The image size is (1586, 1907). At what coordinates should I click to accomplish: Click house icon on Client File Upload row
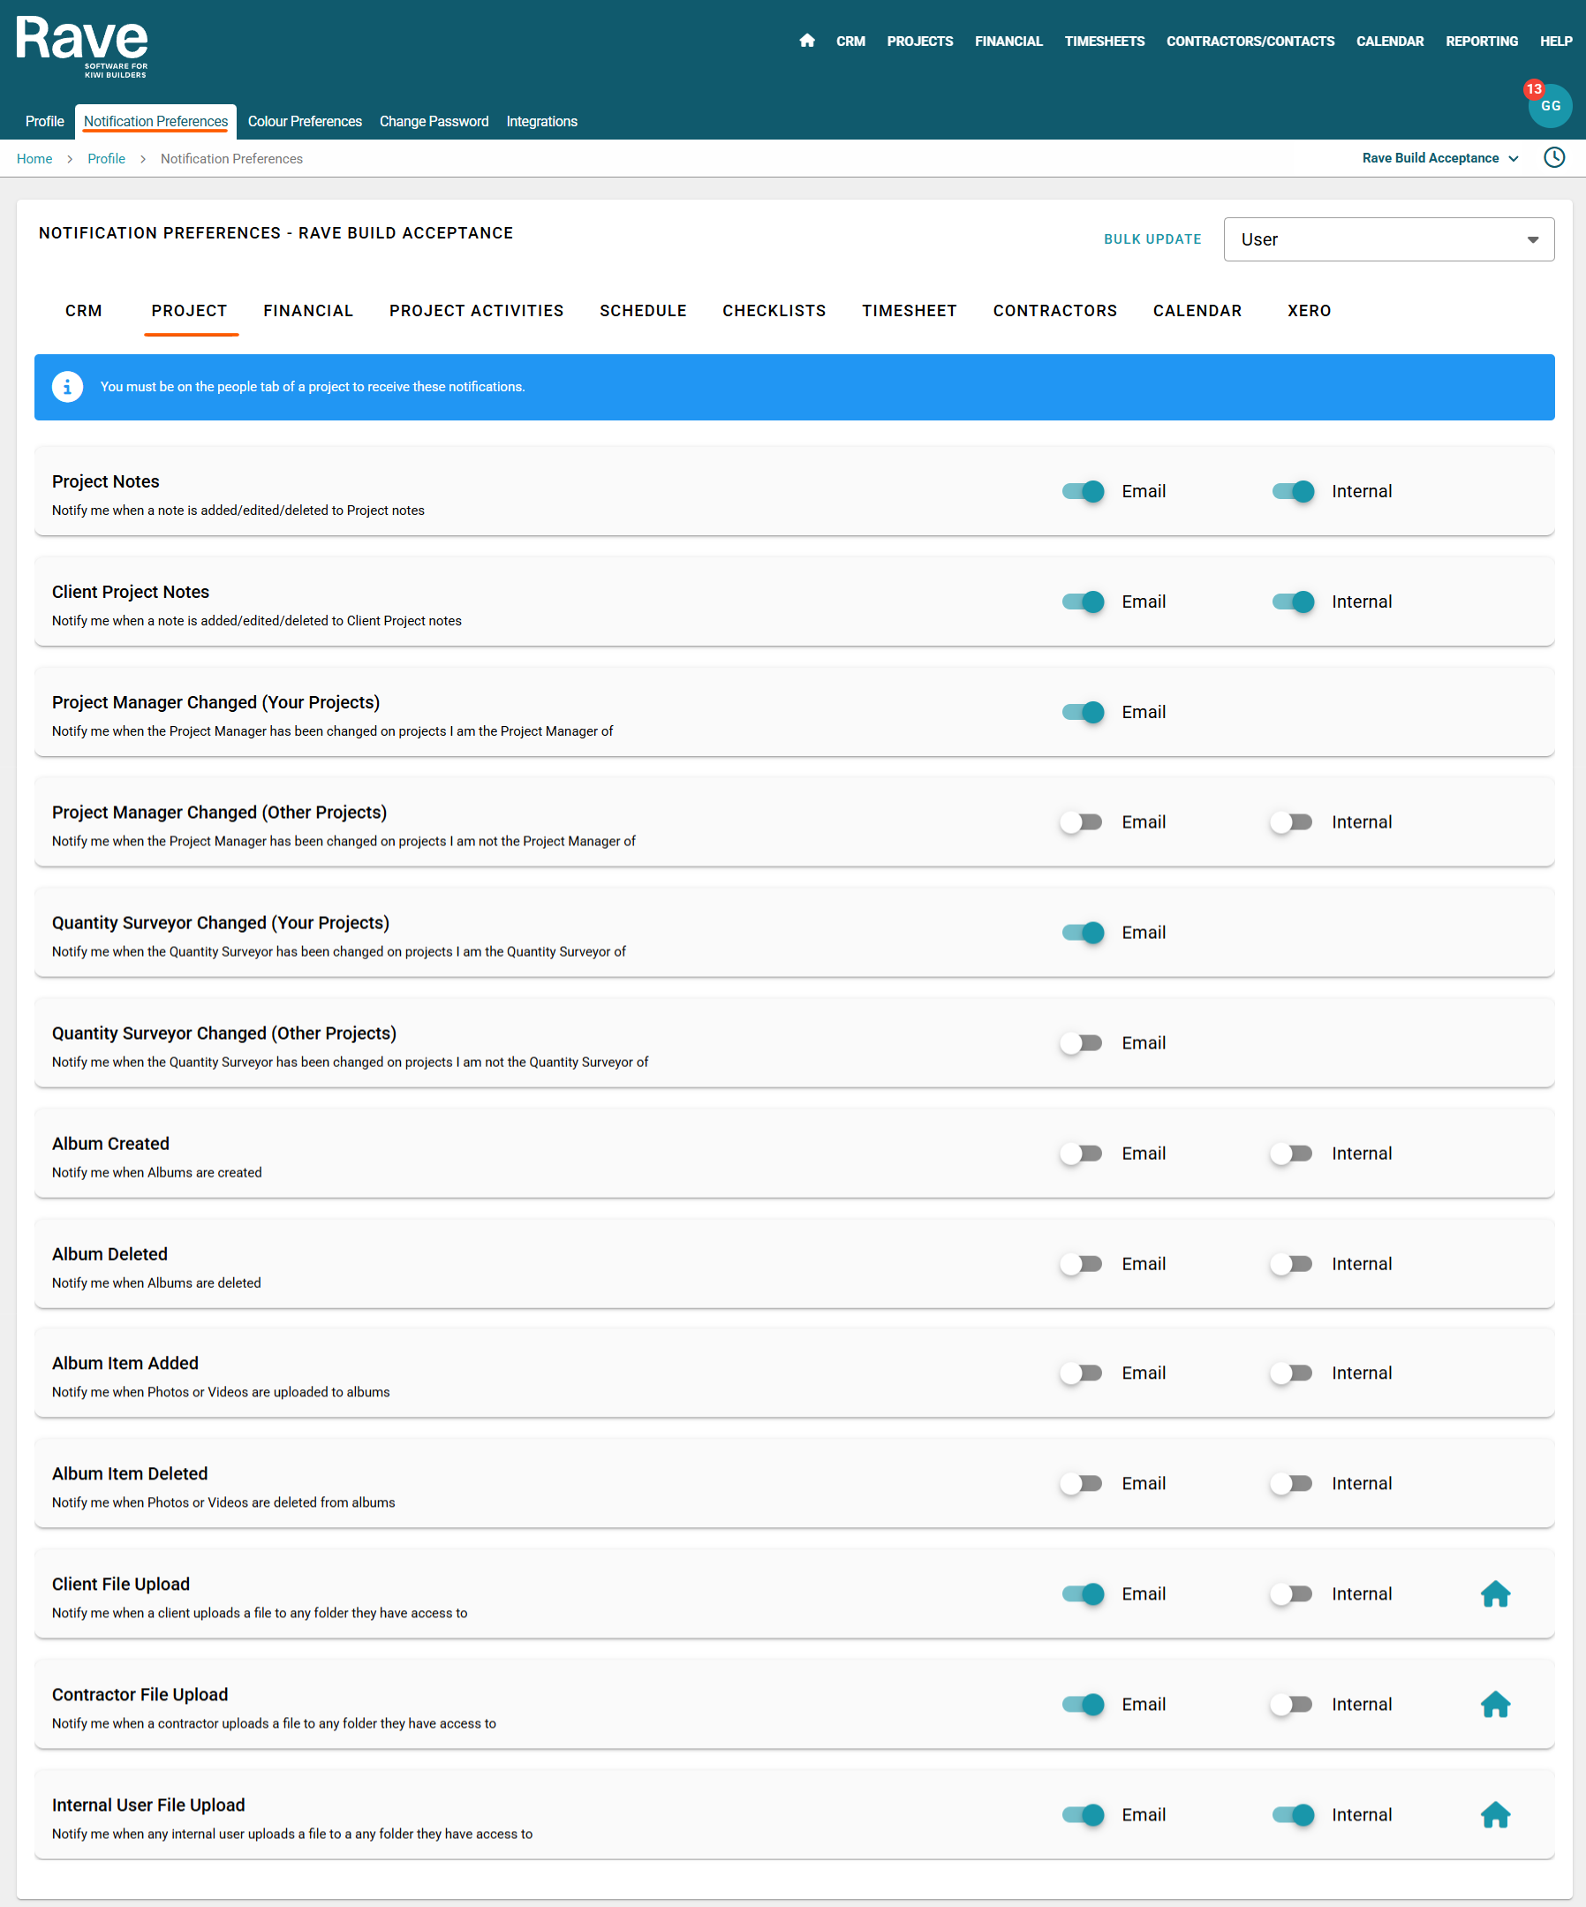(x=1494, y=1593)
